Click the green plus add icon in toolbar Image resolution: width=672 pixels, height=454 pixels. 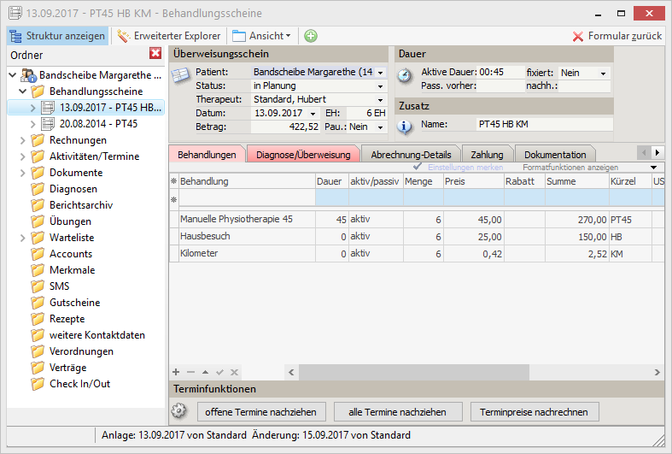tap(311, 36)
